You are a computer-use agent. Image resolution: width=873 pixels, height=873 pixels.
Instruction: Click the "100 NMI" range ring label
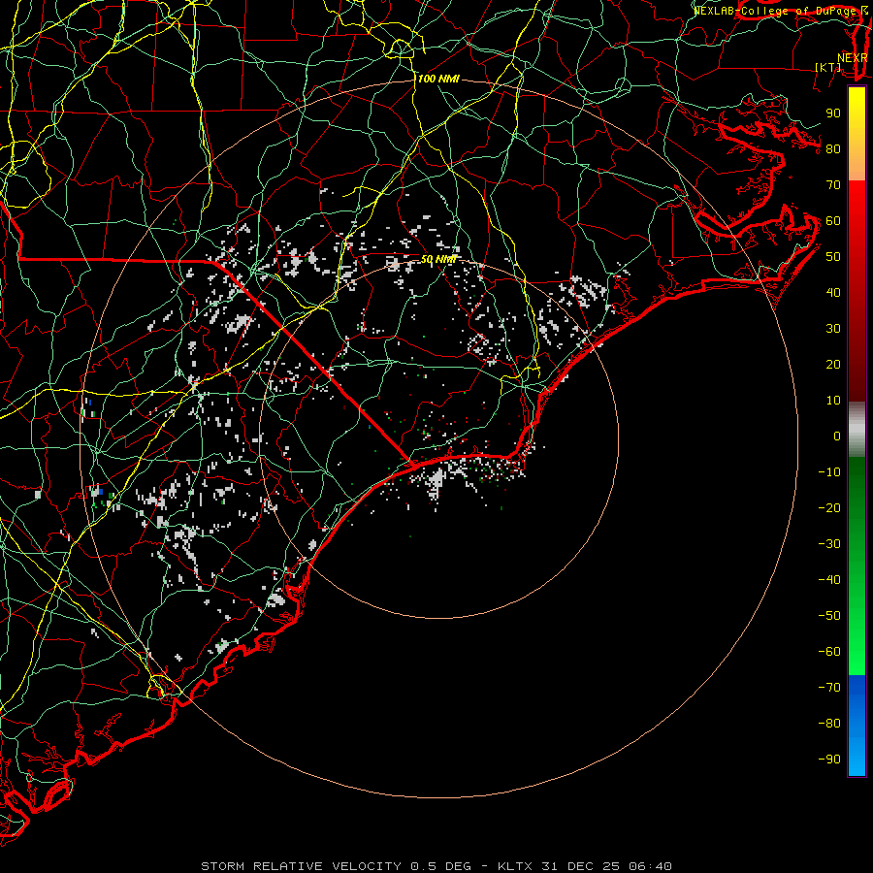point(438,80)
